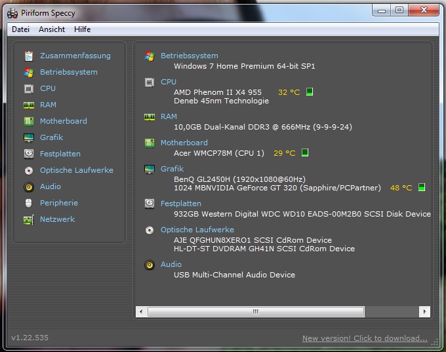Screen dimensions: 446x352
Task: Open Grafik section from sidebar
Action: 51,137
